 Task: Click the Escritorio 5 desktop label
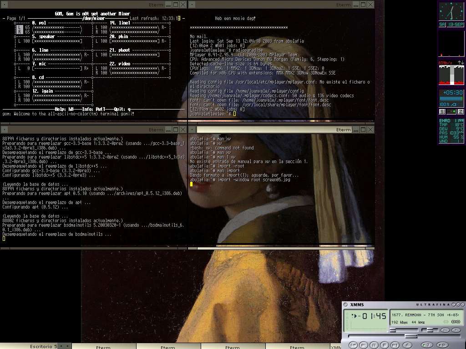(43, 346)
